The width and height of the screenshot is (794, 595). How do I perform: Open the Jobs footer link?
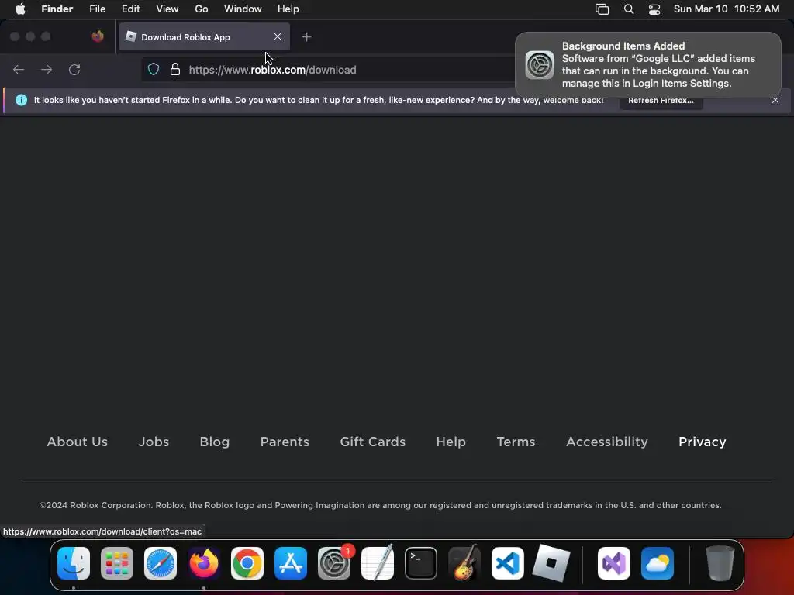point(154,442)
